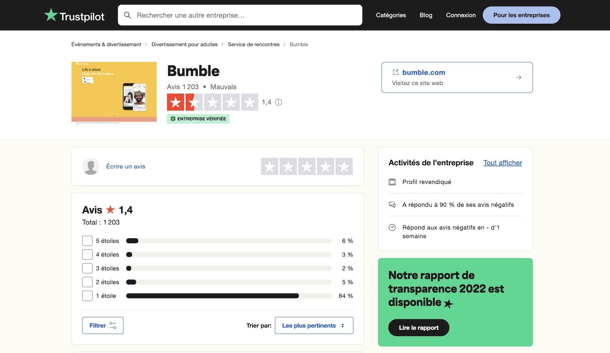Click the magnifying glass search icon
Viewport: 610px width, 353px height.
pos(127,15)
